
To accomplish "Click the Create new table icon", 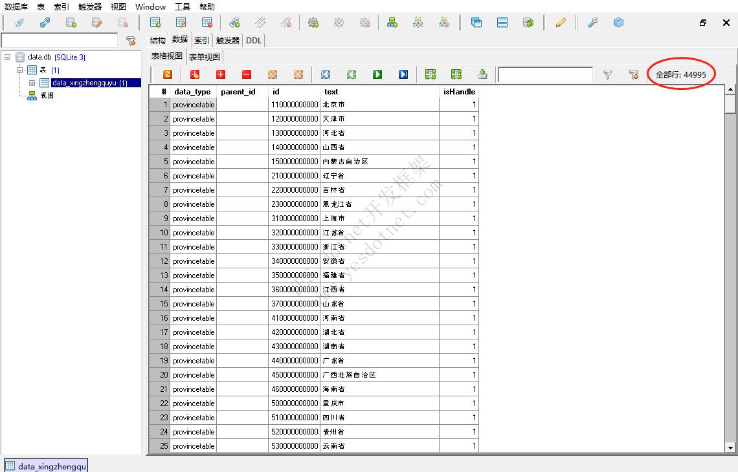I will (155, 23).
